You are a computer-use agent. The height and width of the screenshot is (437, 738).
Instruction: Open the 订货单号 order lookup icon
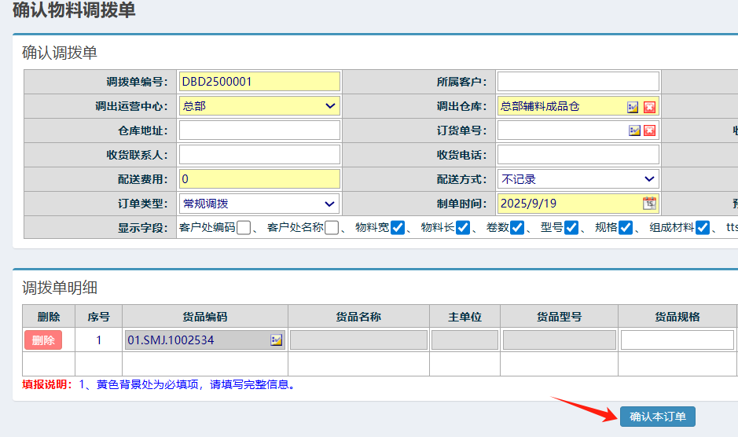coord(634,130)
